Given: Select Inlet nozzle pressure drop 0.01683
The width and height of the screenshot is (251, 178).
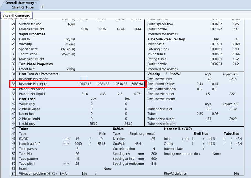Looking at the screenshot, I should point(216,44).
